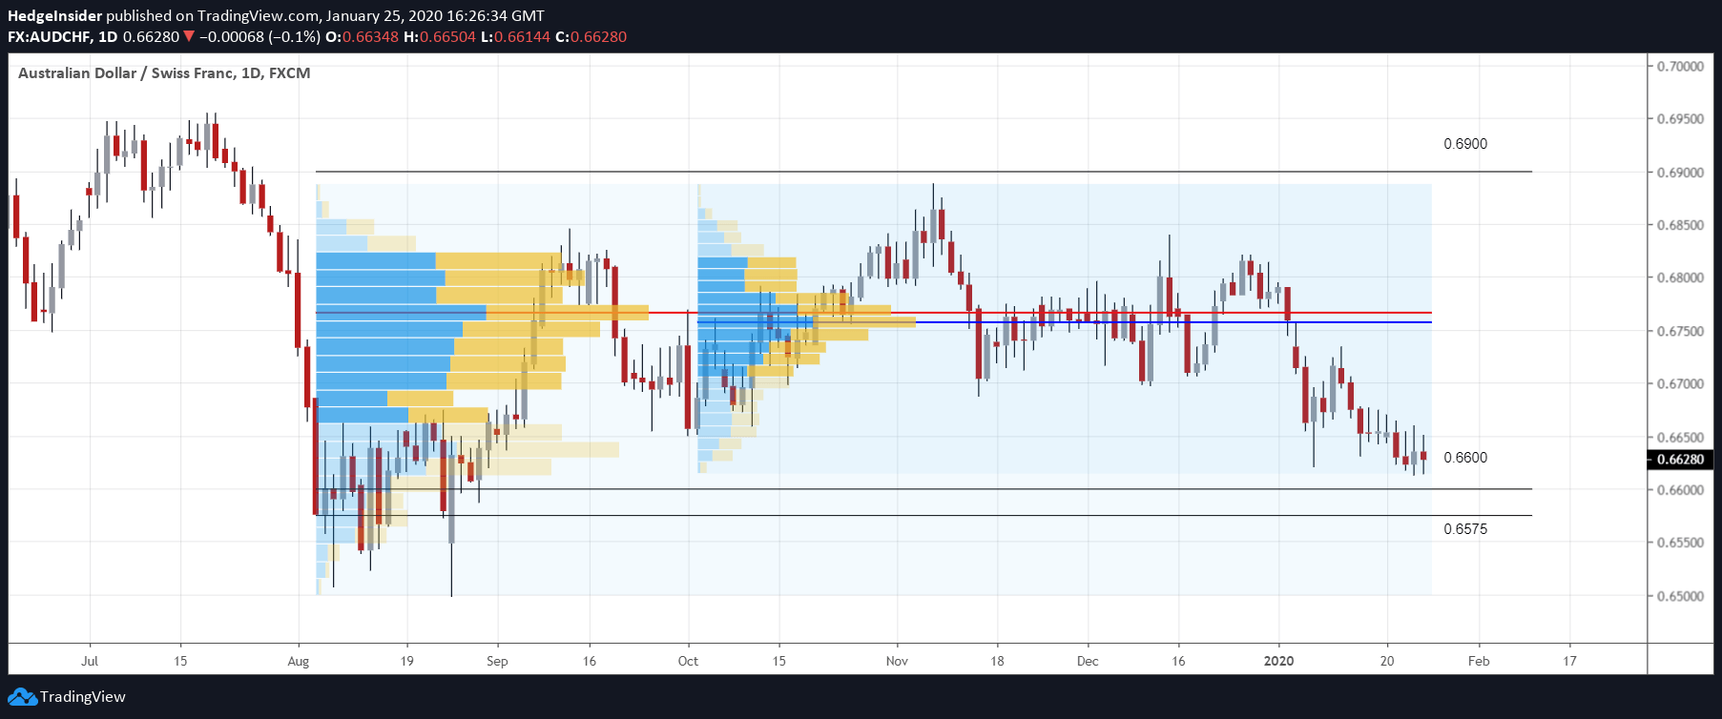
Task: Click the Oct label on time axis
Action: tap(688, 661)
